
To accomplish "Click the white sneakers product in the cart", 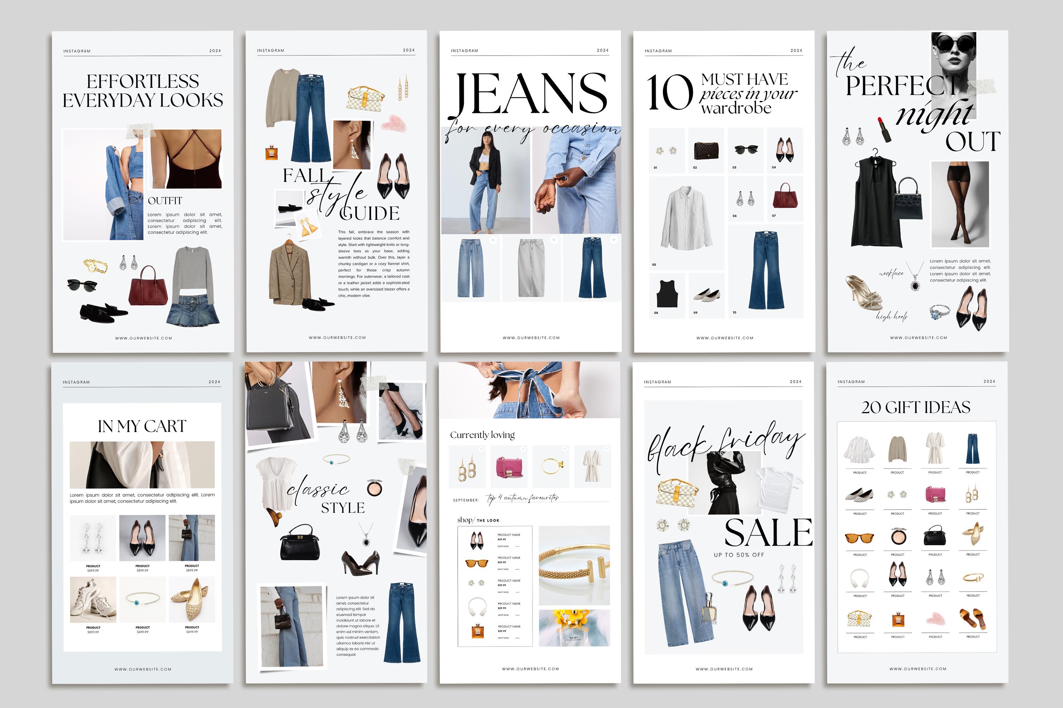I will tap(92, 599).
